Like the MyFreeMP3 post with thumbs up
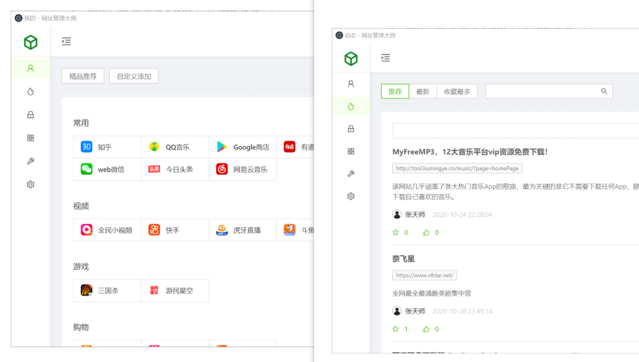This screenshot has width=639, height=362. coord(426,232)
